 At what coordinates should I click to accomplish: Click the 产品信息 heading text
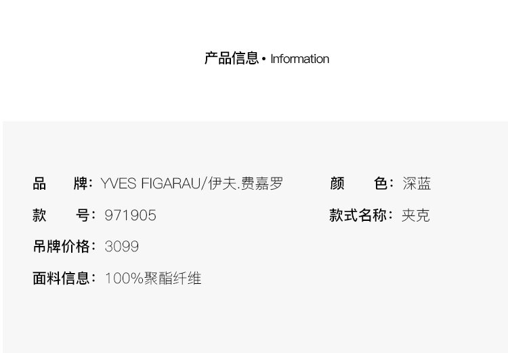pyautogui.click(x=231, y=58)
